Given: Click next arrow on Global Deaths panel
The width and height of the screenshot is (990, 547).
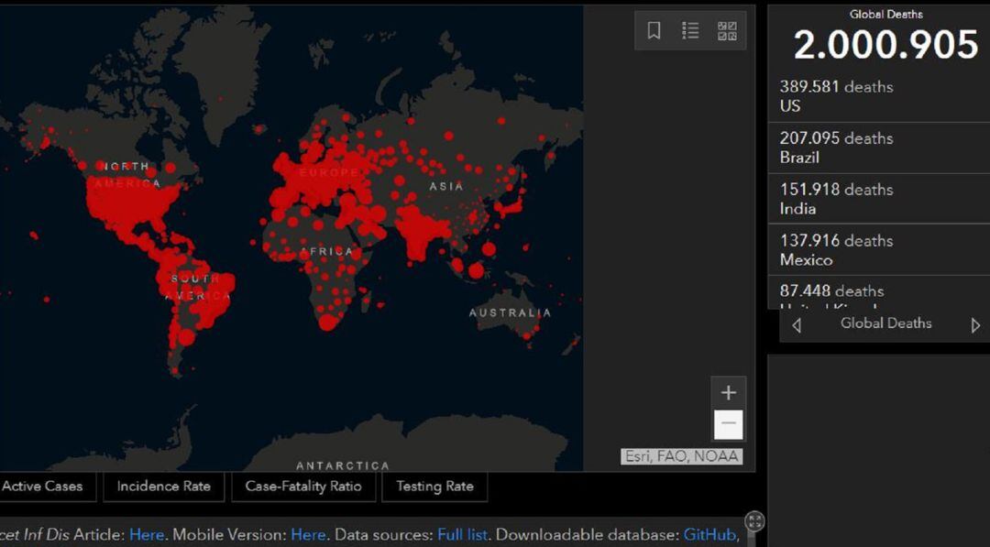Looking at the screenshot, I should pos(975,323).
